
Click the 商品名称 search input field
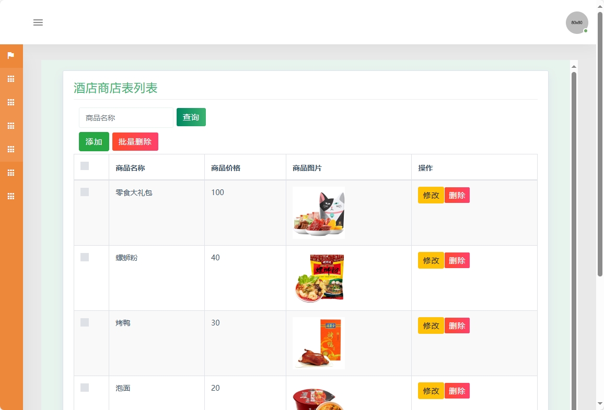[125, 117]
